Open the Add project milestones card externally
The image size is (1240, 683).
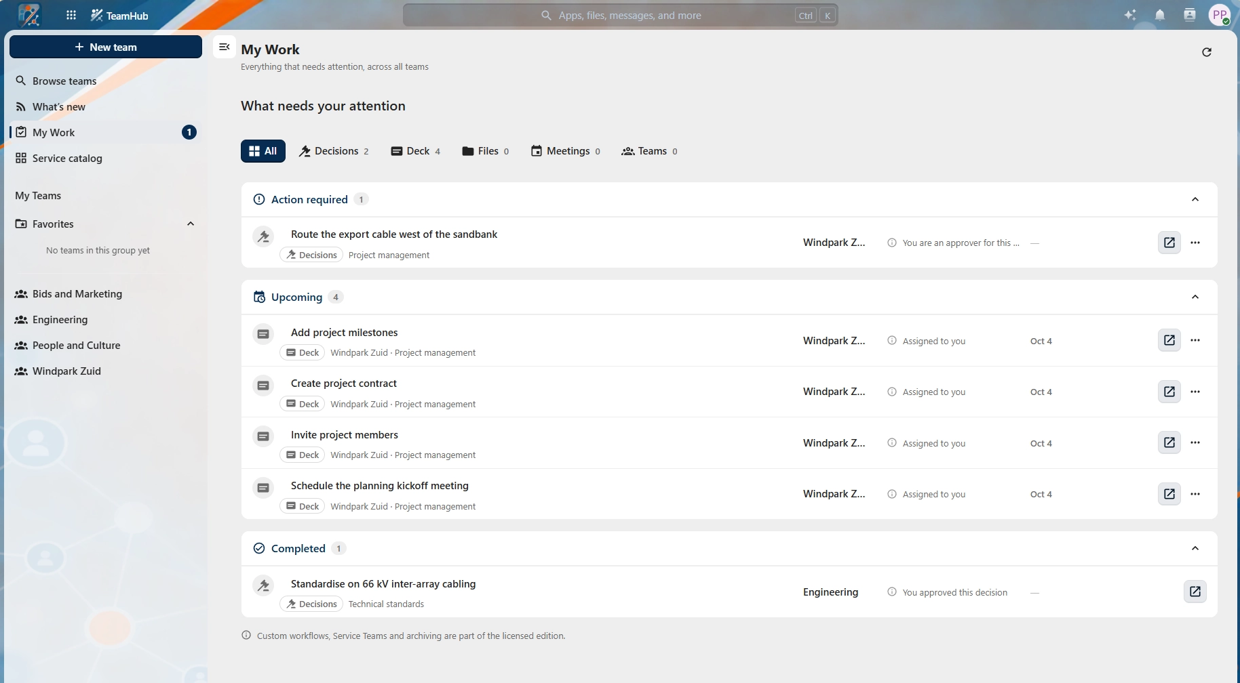pyautogui.click(x=1169, y=340)
